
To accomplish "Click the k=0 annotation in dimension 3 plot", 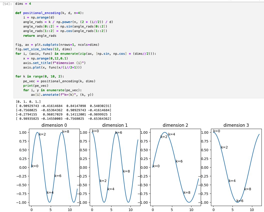I will [217, 131].
